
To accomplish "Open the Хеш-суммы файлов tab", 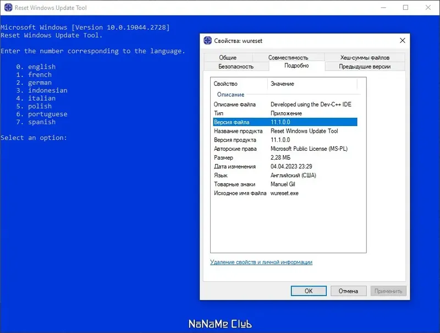I will [x=365, y=57].
